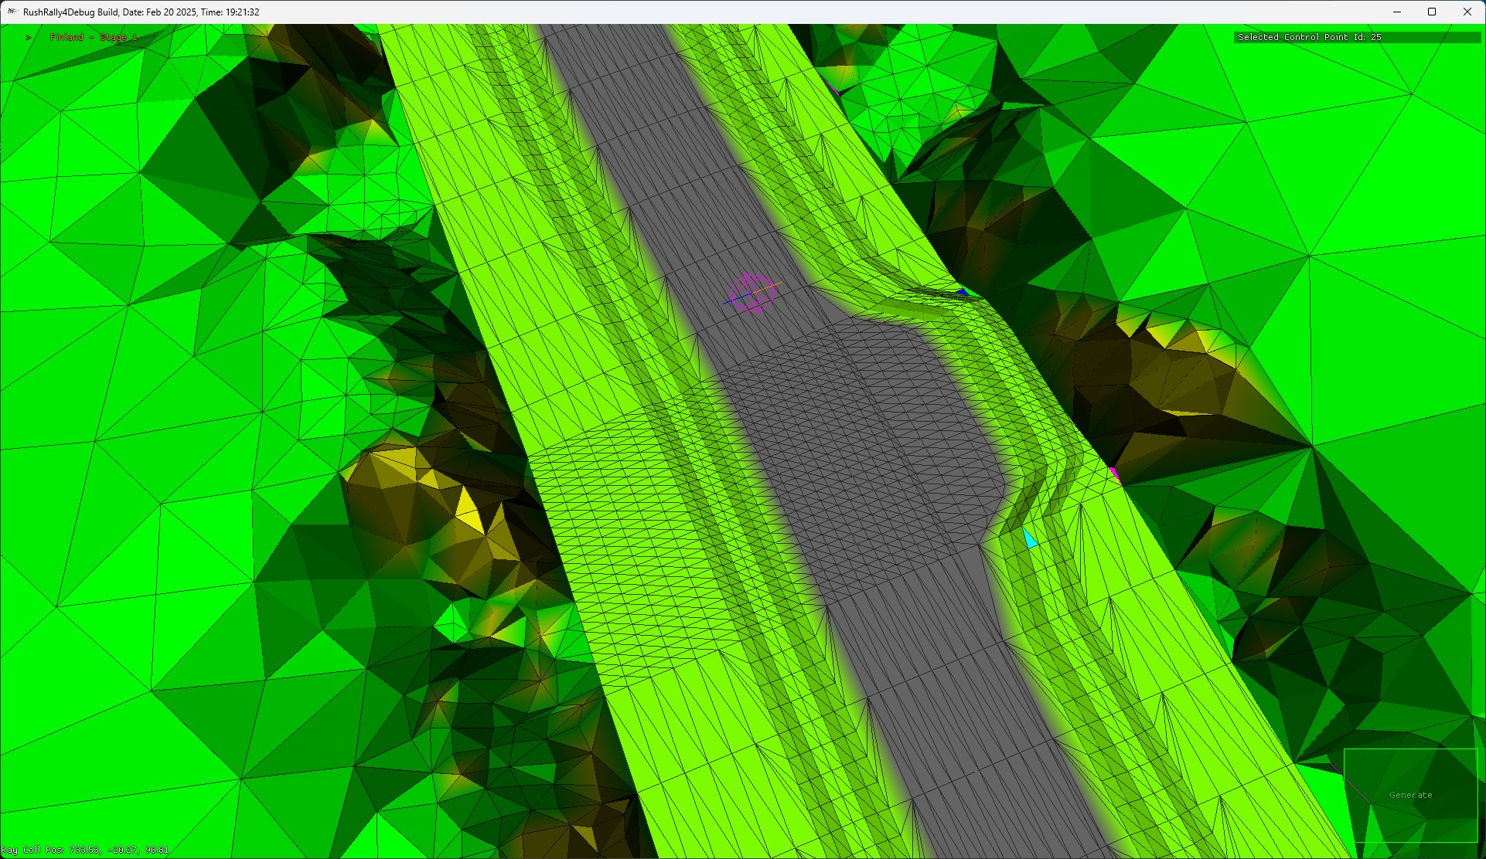The width and height of the screenshot is (1486, 859).
Task: Minimize the RushRally4Debug window
Action: [x=1397, y=12]
